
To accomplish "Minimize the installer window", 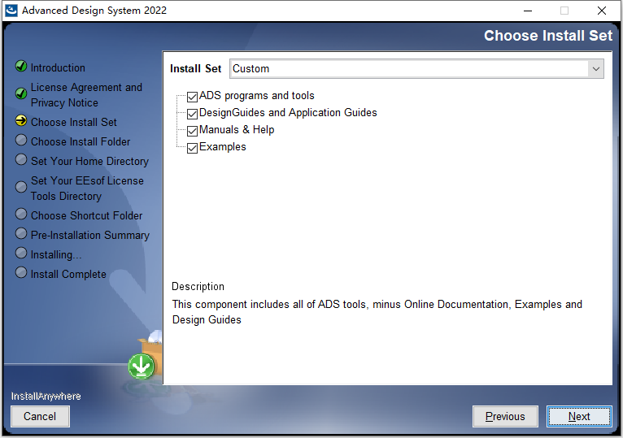I will (528, 11).
